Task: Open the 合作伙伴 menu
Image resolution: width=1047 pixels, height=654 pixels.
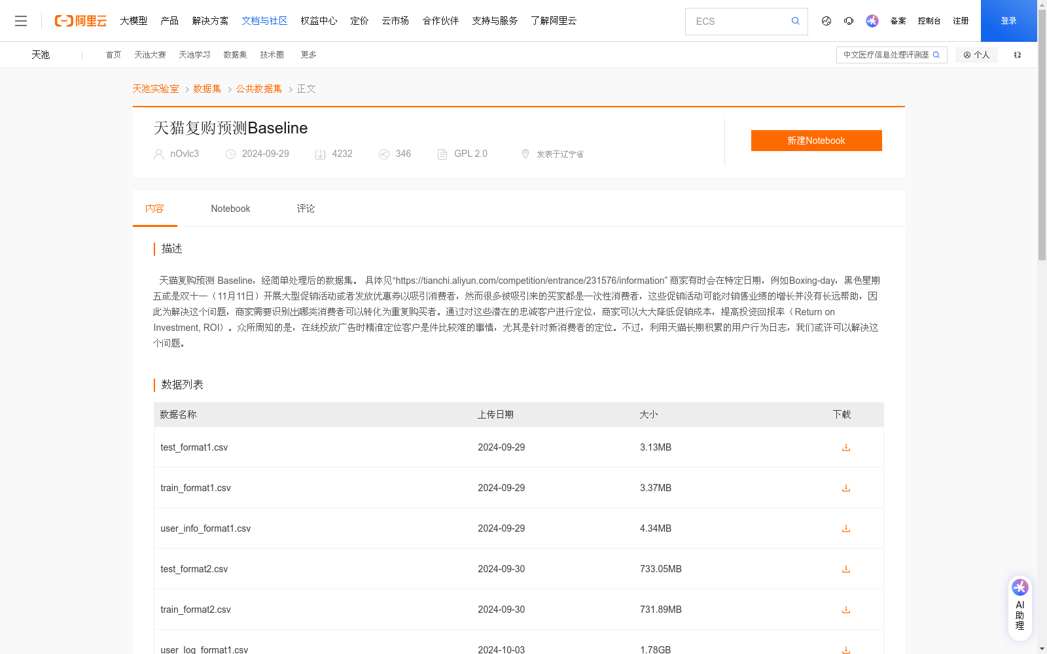Action: click(440, 21)
